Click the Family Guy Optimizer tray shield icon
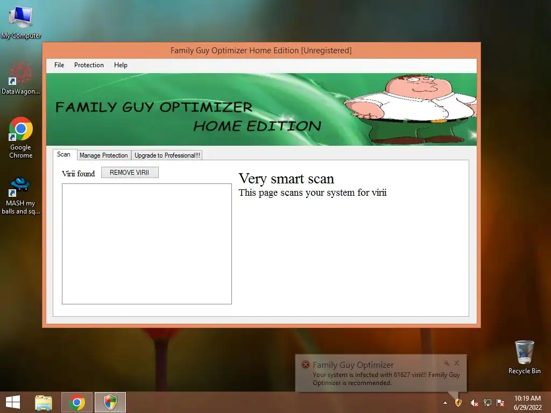 coord(458,402)
